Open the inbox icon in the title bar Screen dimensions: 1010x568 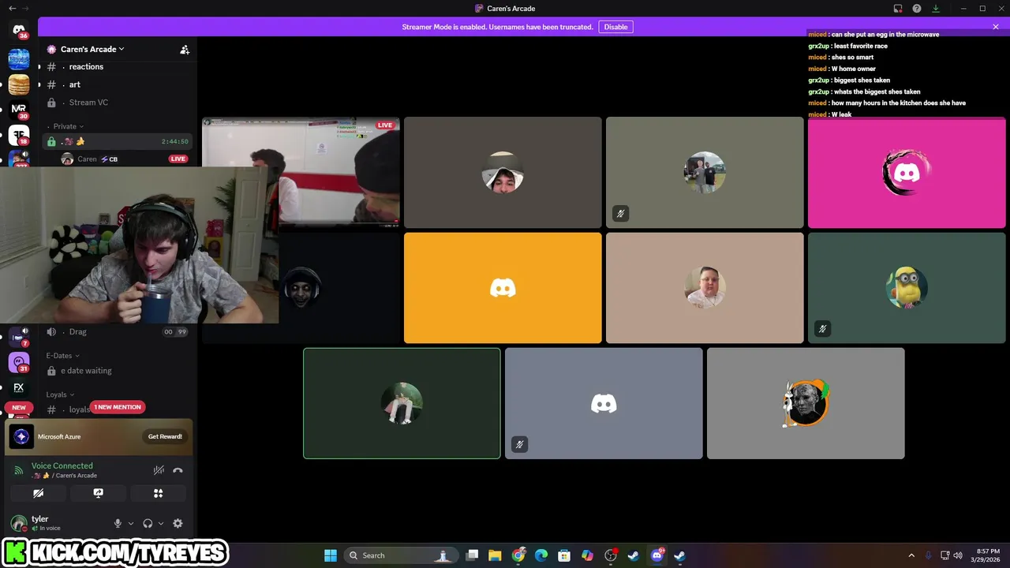(898, 9)
